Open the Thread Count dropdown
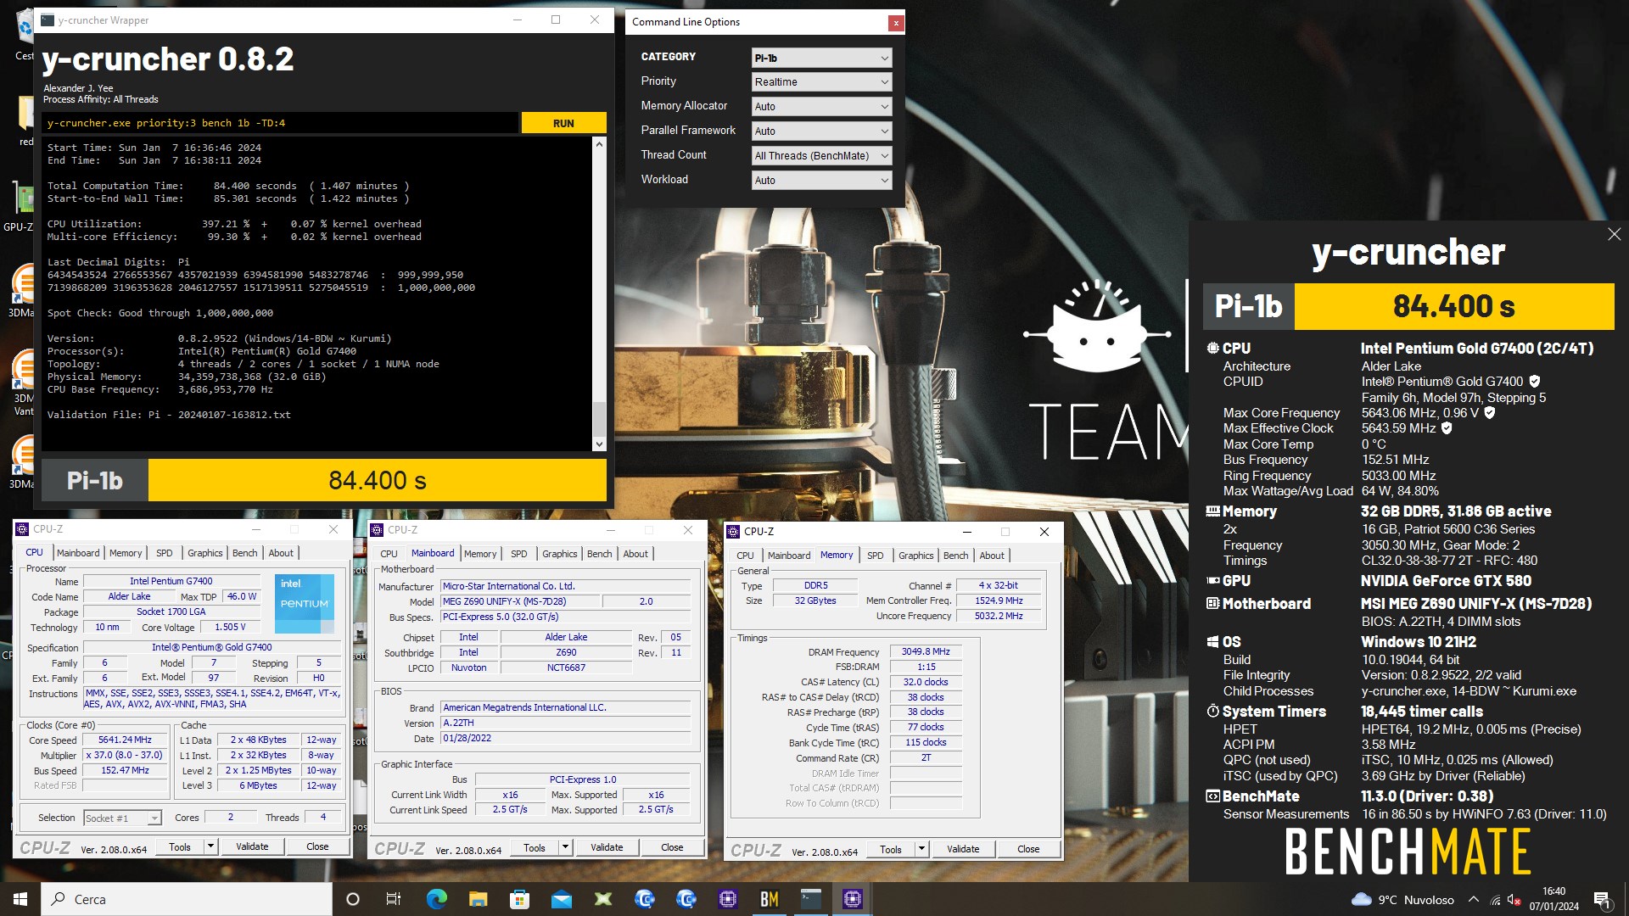Viewport: 1629px width, 916px height. (821, 156)
